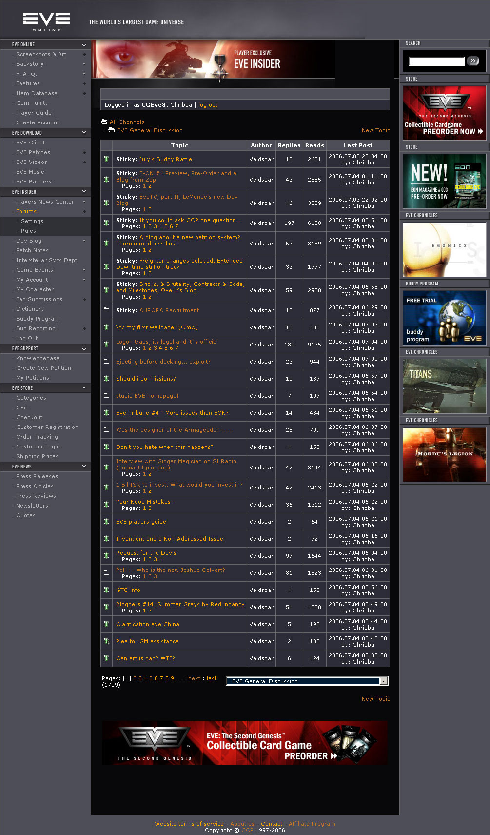This screenshot has height=835, width=490.
Task: Open the Forums menu item
Action: [26, 211]
